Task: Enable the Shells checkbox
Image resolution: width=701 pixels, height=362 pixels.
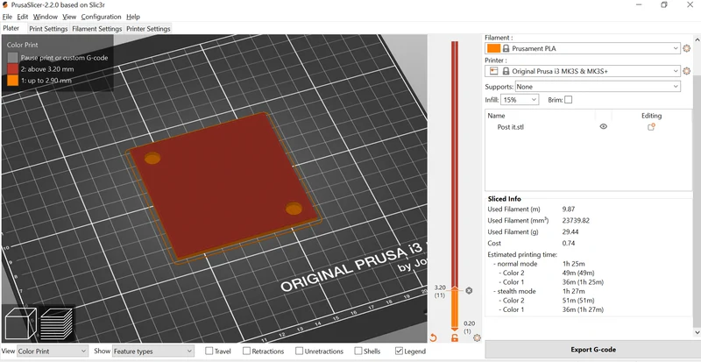Action: [x=358, y=351]
